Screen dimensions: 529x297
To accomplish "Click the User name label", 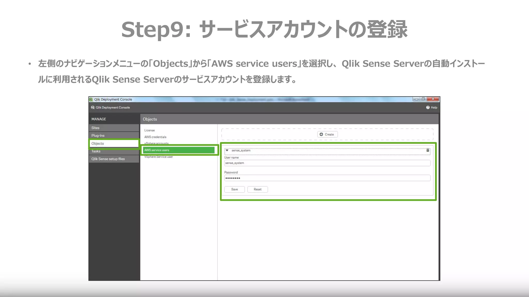I will pos(231,158).
